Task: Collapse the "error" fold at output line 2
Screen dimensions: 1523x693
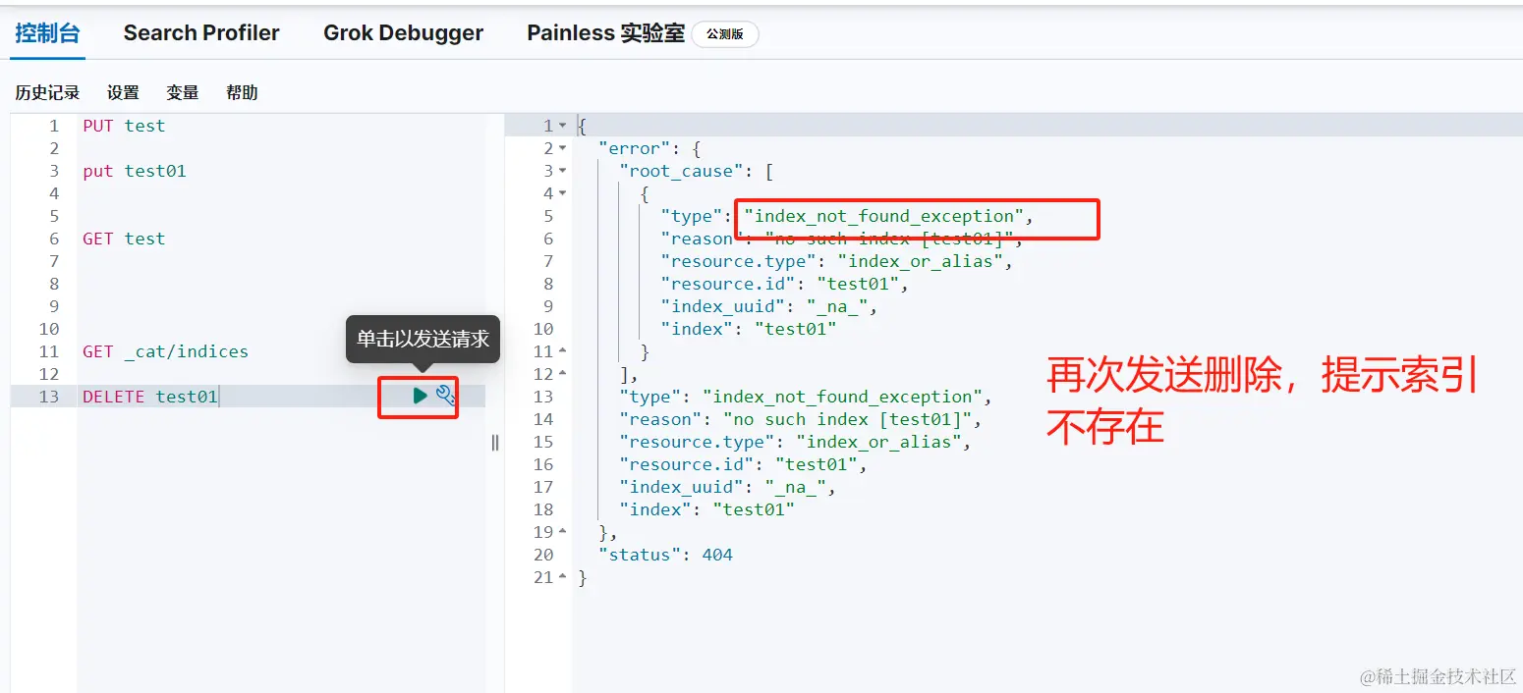Action: [x=563, y=148]
